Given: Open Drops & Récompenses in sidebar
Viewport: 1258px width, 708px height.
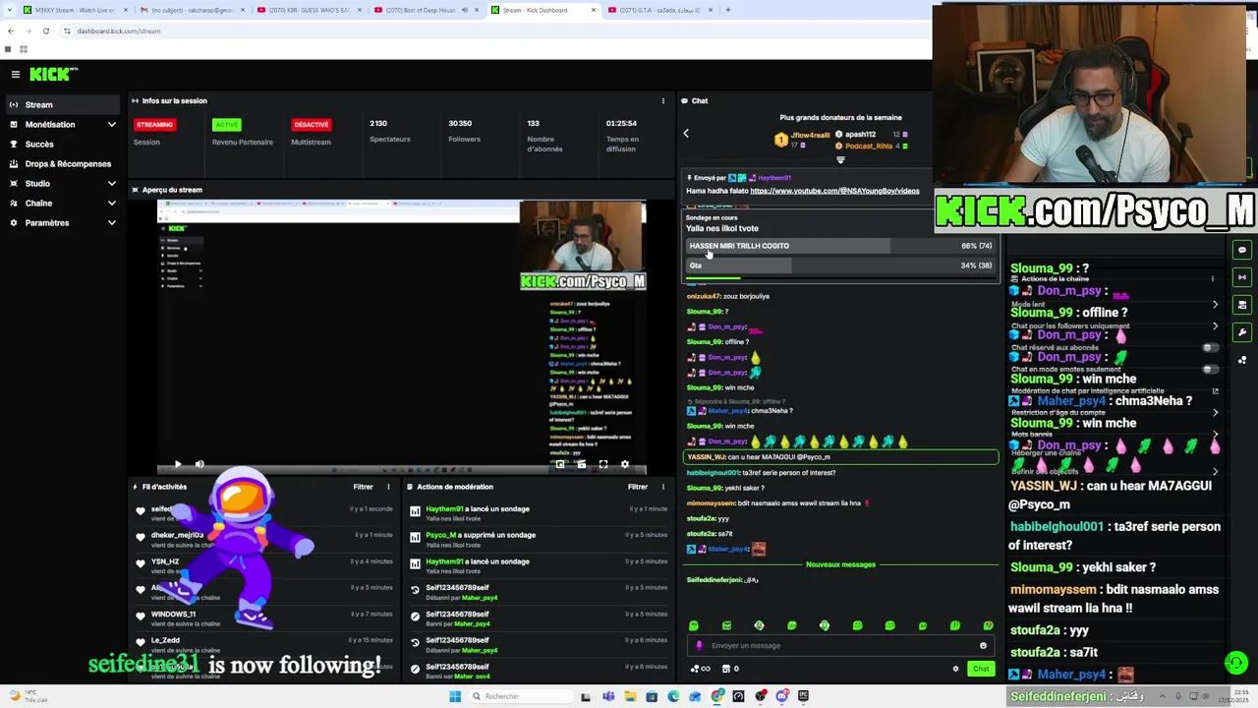Looking at the screenshot, I should point(63,164).
